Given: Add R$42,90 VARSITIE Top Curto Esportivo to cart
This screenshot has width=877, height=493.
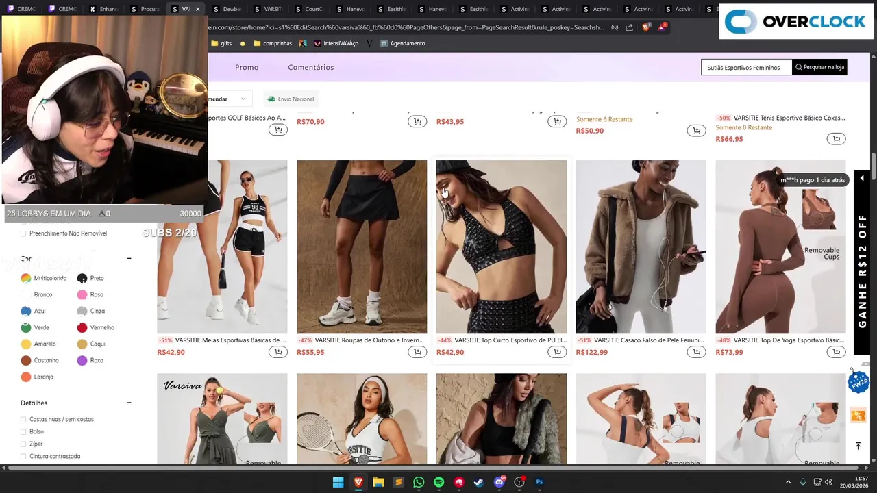Looking at the screenshot, I should (x=557, y=352).
